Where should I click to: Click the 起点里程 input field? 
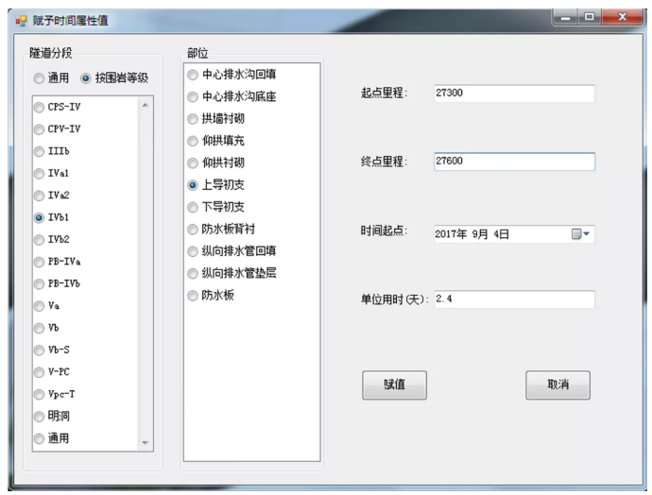(x=514, y=94)
